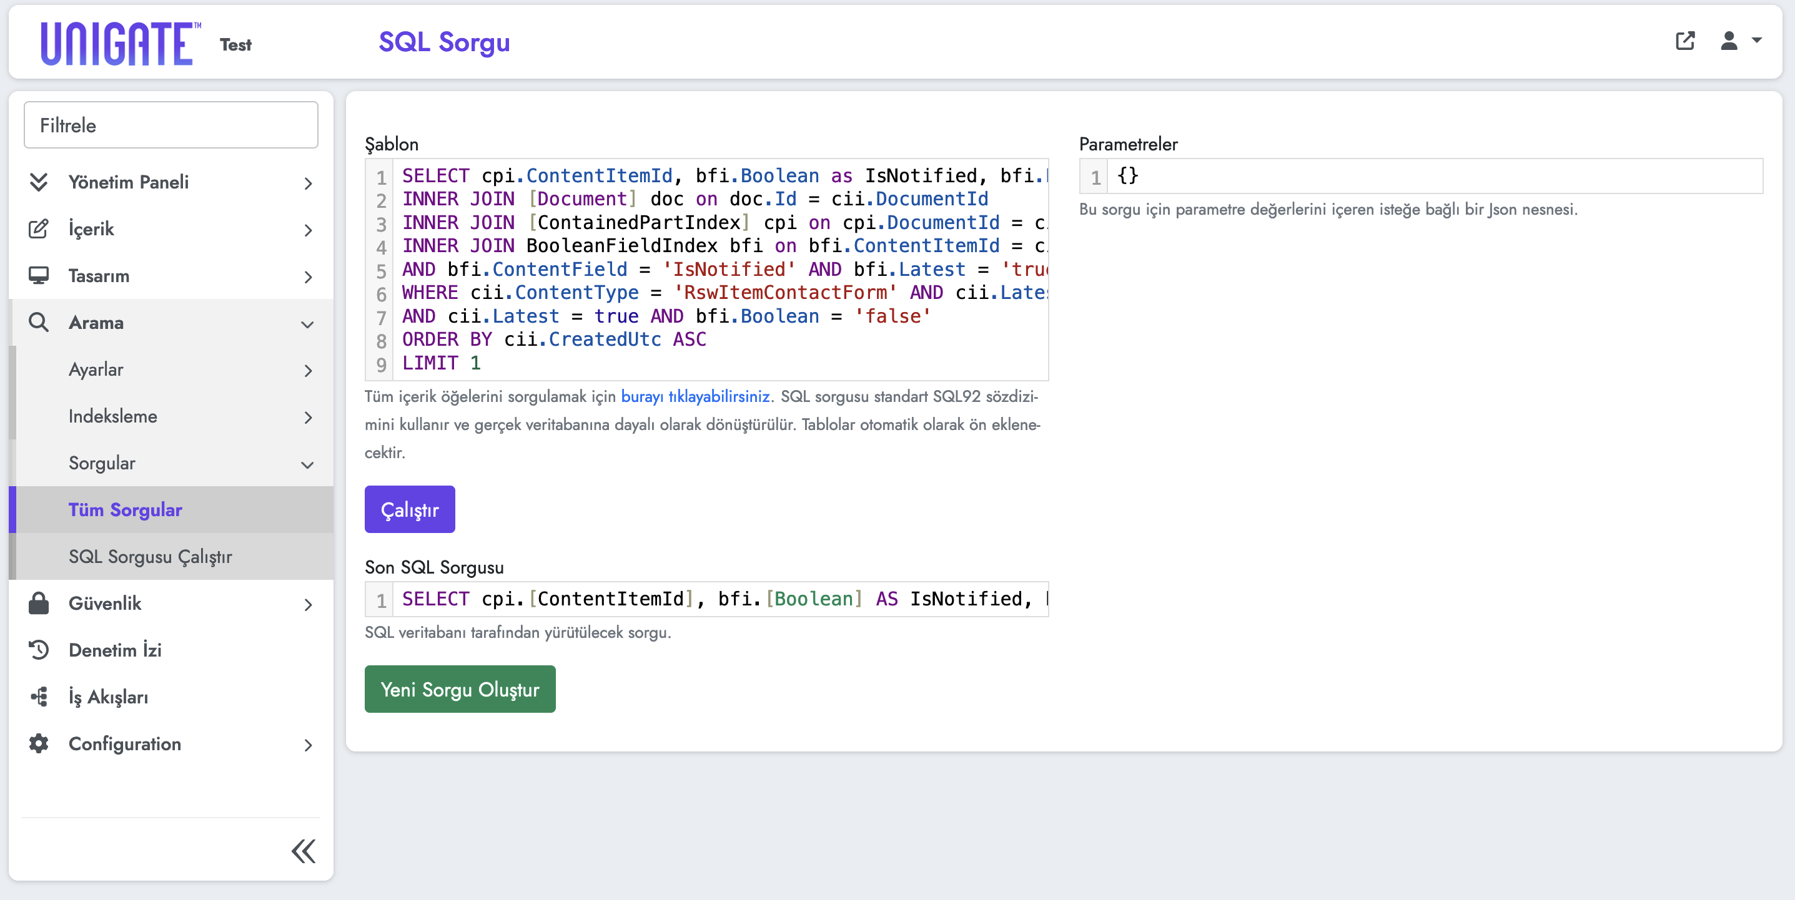Click the Tasarım monitor icon
Image resolution: width=1795 pixels, height=900 pixels.
pyautogui.click(x=39, y=275)
